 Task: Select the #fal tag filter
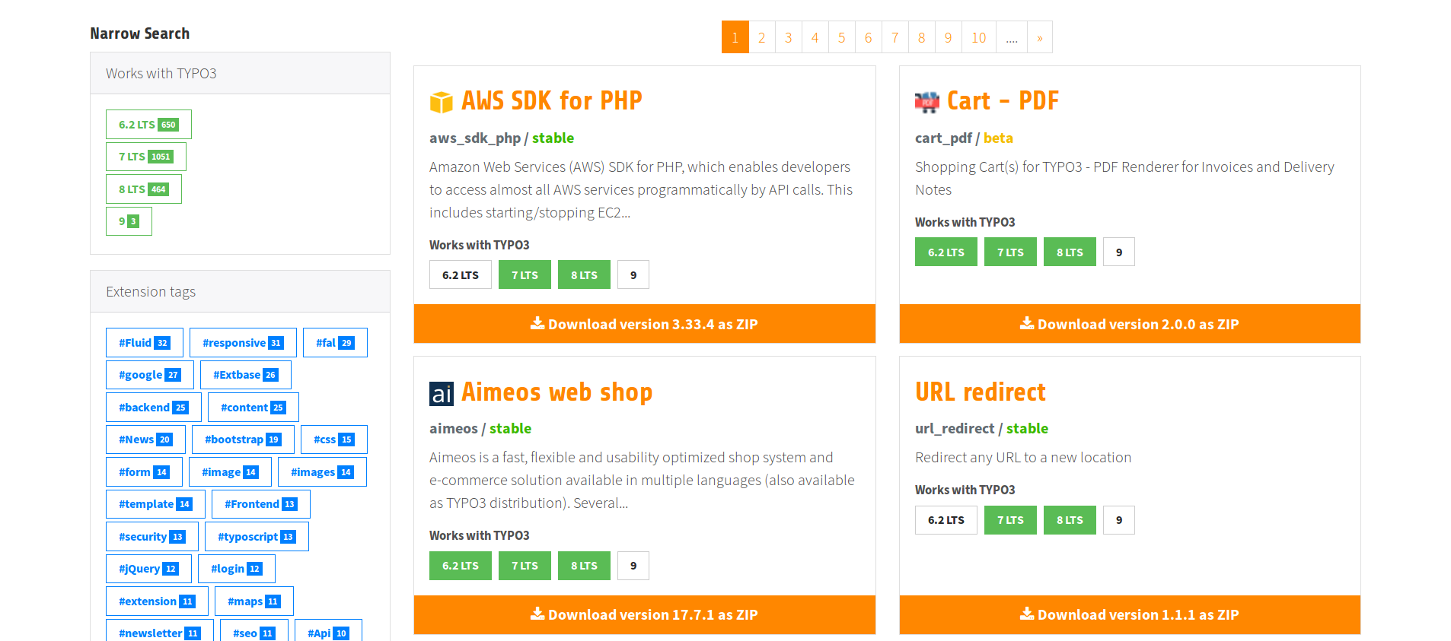(335, 343)
